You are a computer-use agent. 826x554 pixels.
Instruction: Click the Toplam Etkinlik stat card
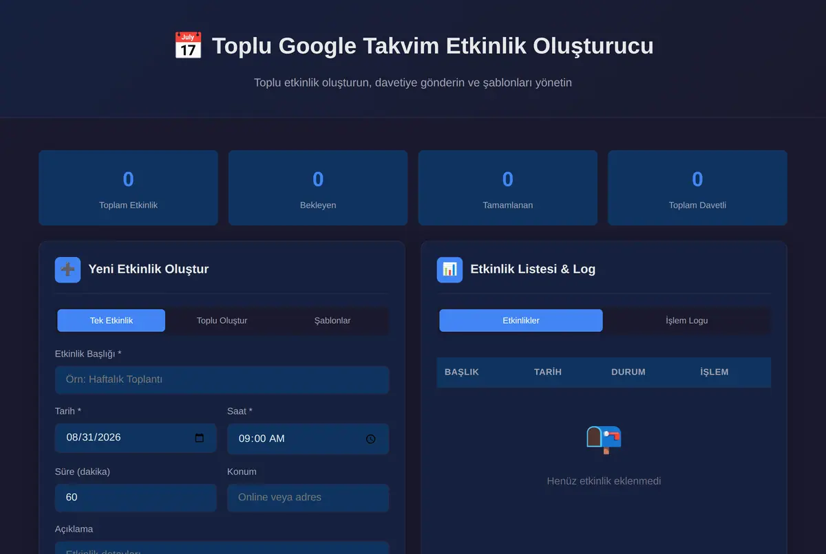coord(128,188)
